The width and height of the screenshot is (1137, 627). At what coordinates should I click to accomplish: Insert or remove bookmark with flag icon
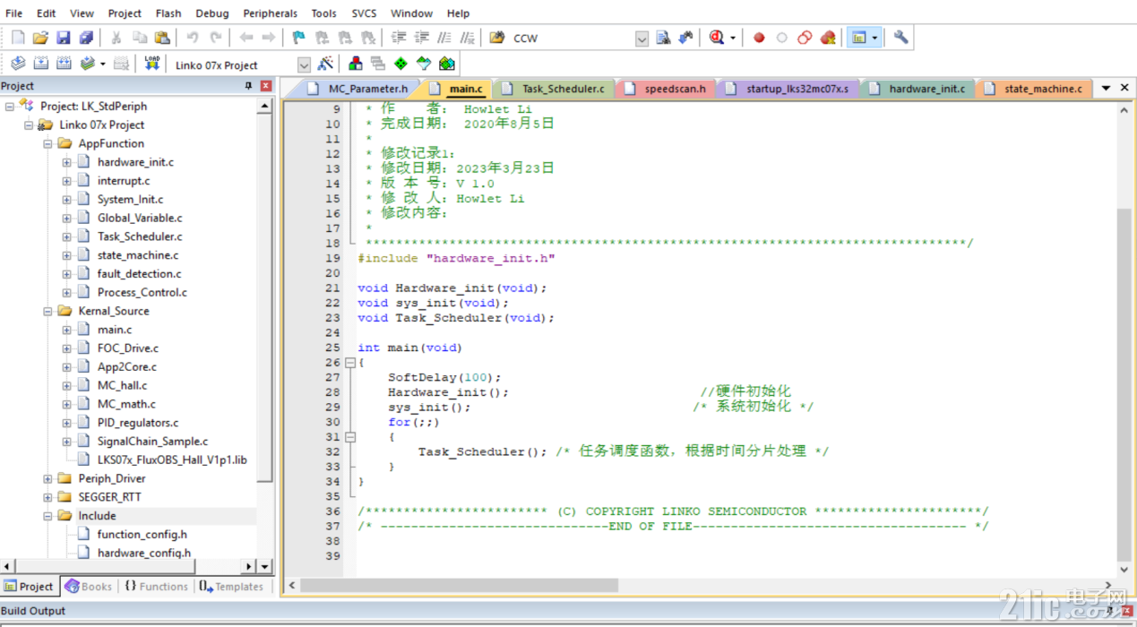pos(299,38)
